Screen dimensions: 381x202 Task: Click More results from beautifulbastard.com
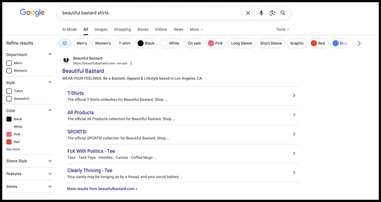coord(102,189)
